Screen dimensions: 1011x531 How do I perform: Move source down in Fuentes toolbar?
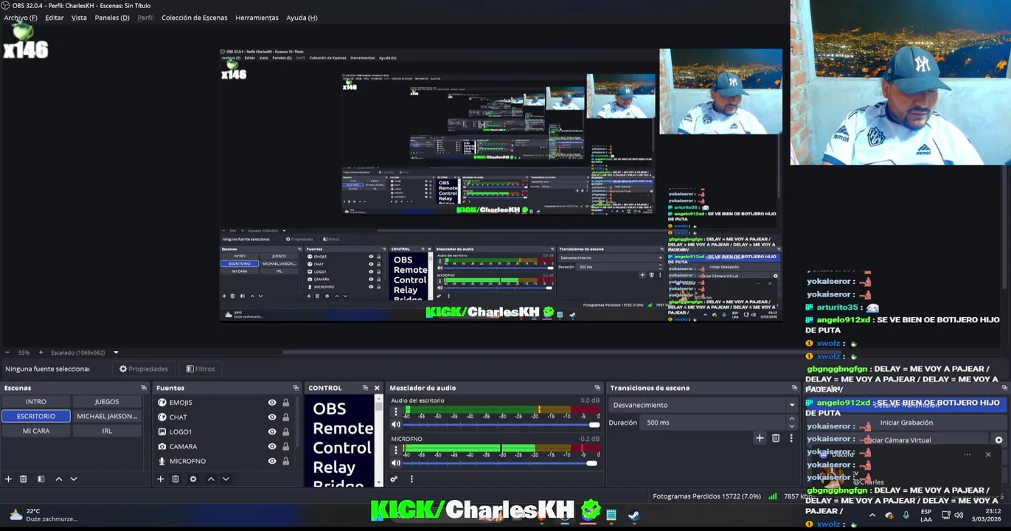point(226,479)
